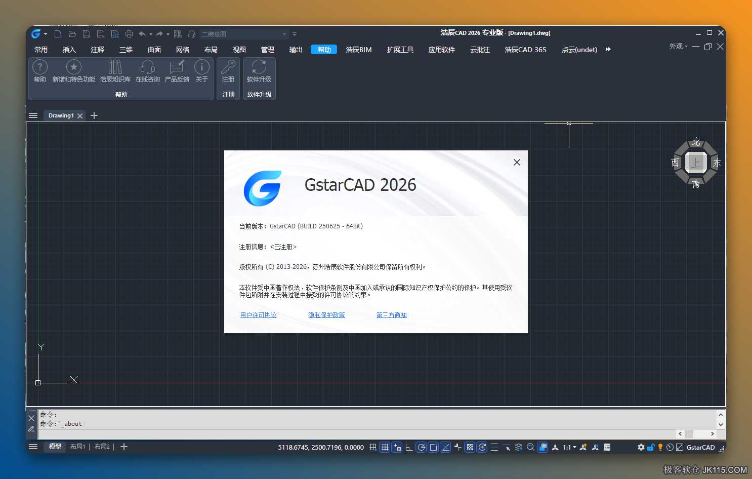Toggle snap mode in status bar
Image resolution: width=752 pixels, height=479 pixels.
pos(373,447)
